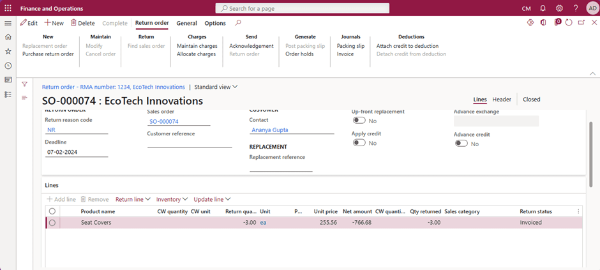Open the Return line dropdown menu
600x270 pixels.
click(132, 199)
